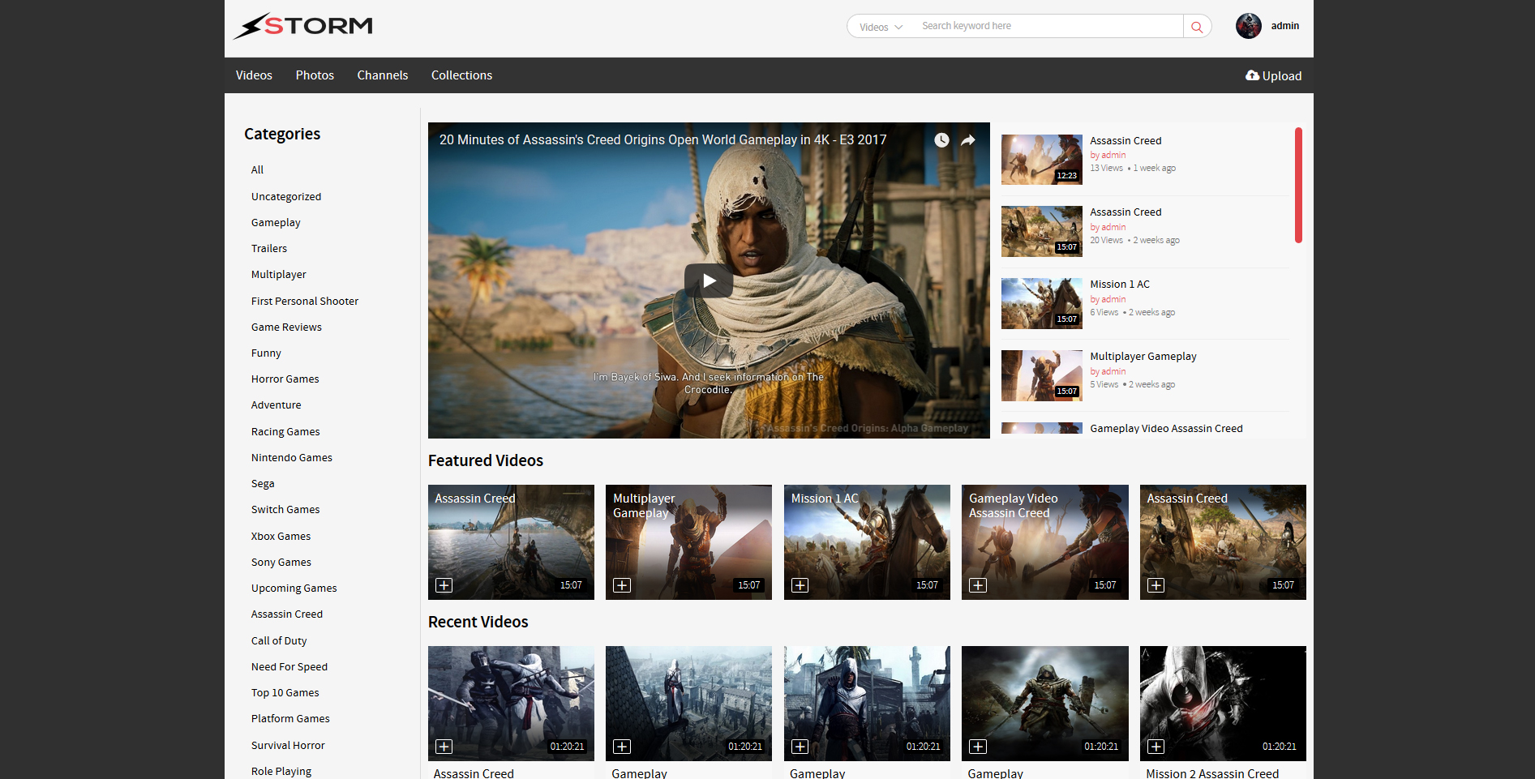The width and height of the screenshot is (1535, 779).
Task: Open the Collections menu tab
Action: (461, 75)
